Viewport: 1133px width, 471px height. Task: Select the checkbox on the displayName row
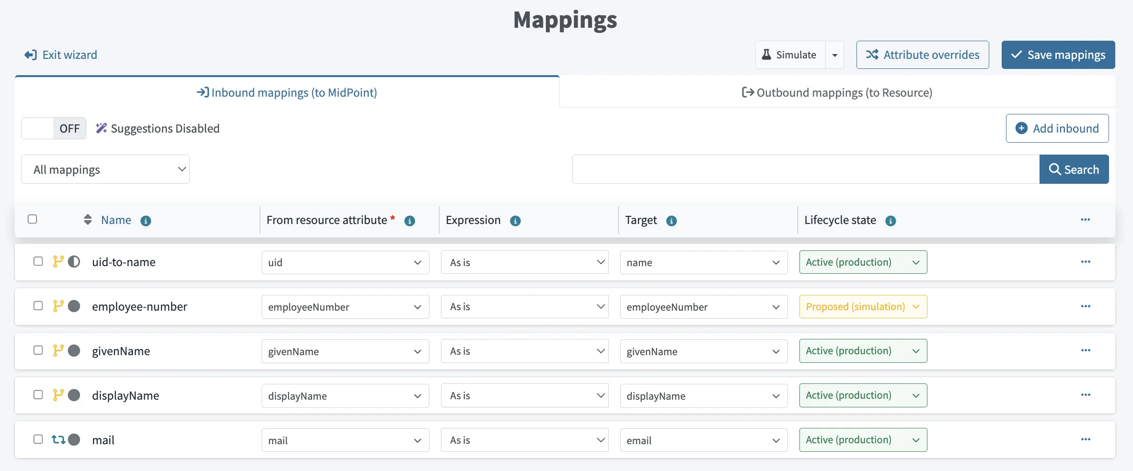pyautogui.click(x=38, y=395)
